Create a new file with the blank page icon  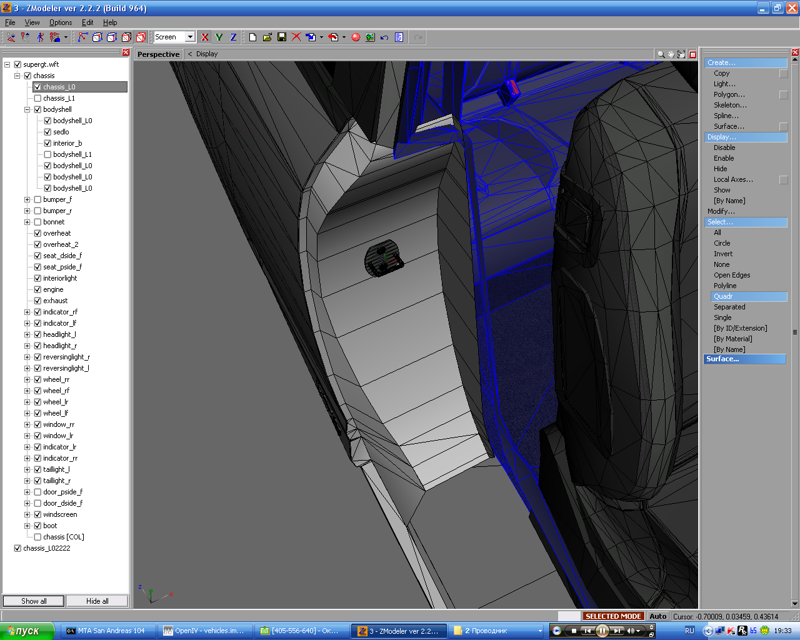[252, 37]
